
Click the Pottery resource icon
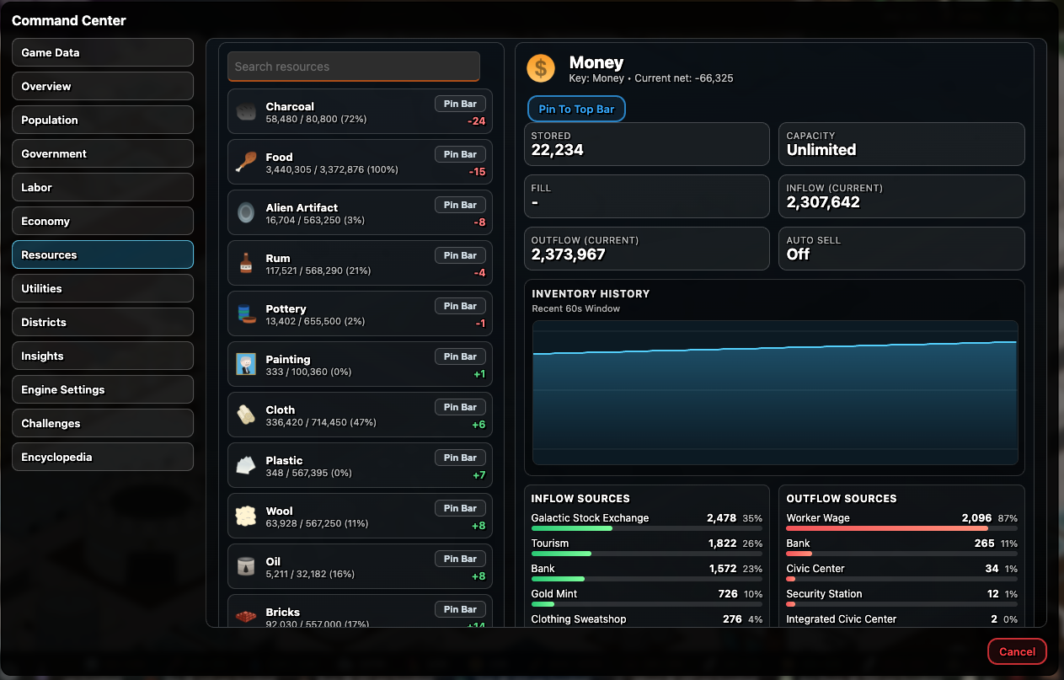(x=246, y=314)
